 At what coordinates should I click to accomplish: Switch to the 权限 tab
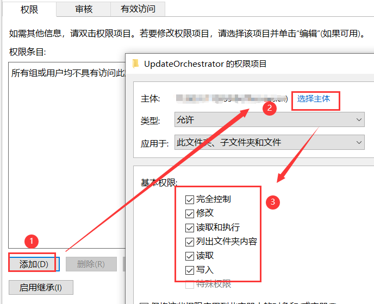[29, 9]
